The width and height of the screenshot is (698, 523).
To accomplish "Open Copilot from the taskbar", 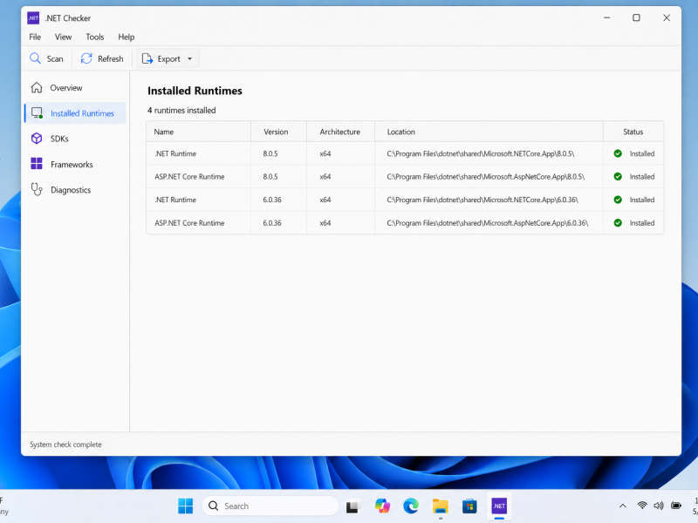I will tap(382, 506).
